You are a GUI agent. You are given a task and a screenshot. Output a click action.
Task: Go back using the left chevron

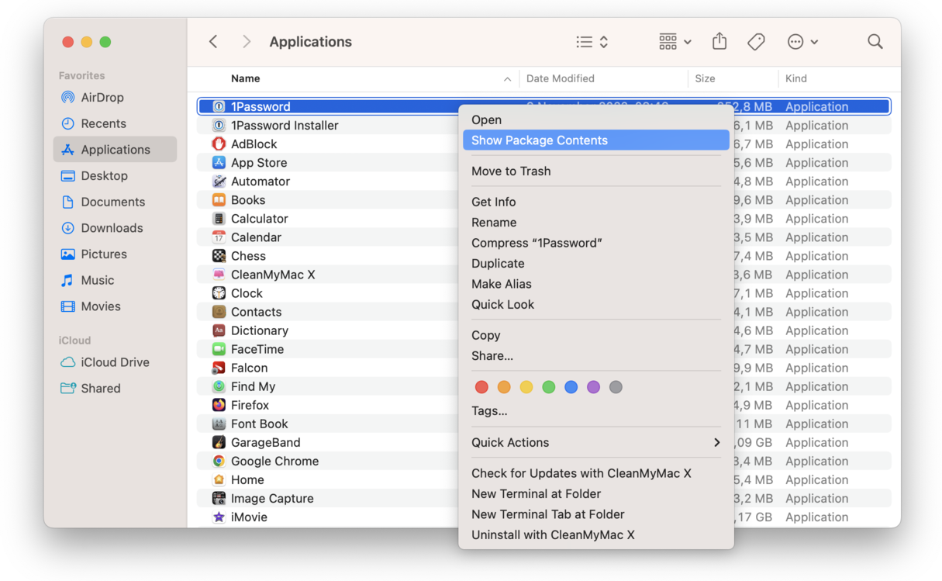click(213, 42)
